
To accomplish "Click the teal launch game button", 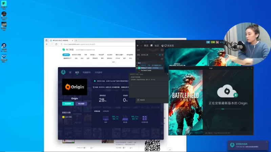I will click(x=68, y=104).
